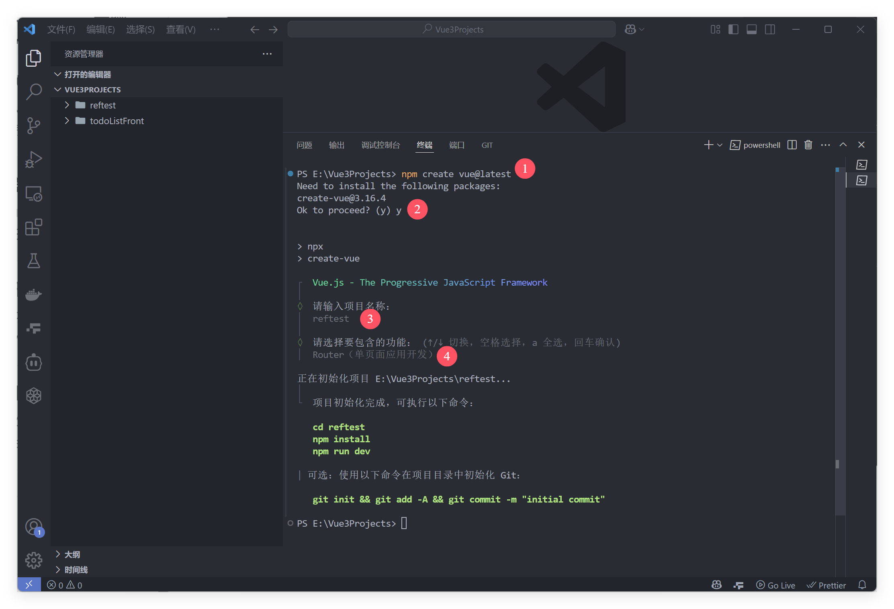Toggle the secondary side bar
The width and height of the screenshot is (894, 609).
point(770,29)
